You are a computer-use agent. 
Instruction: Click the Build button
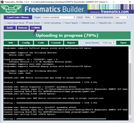tap(10, 28)
